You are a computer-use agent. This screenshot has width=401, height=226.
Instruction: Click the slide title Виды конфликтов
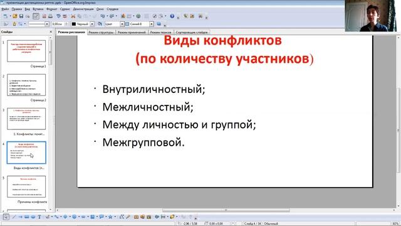pos(223,40)
